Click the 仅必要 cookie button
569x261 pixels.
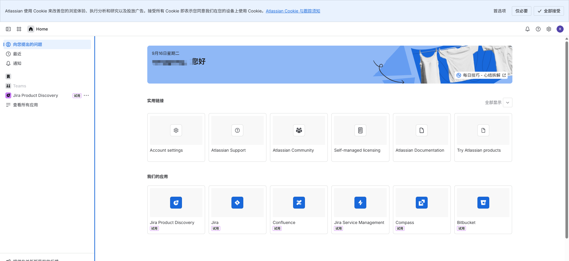click(521, 11)
